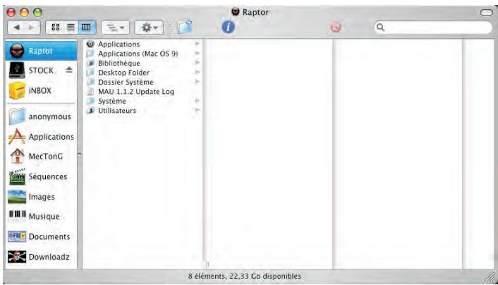Select the Utilisateurs folder

click(142, 111)
